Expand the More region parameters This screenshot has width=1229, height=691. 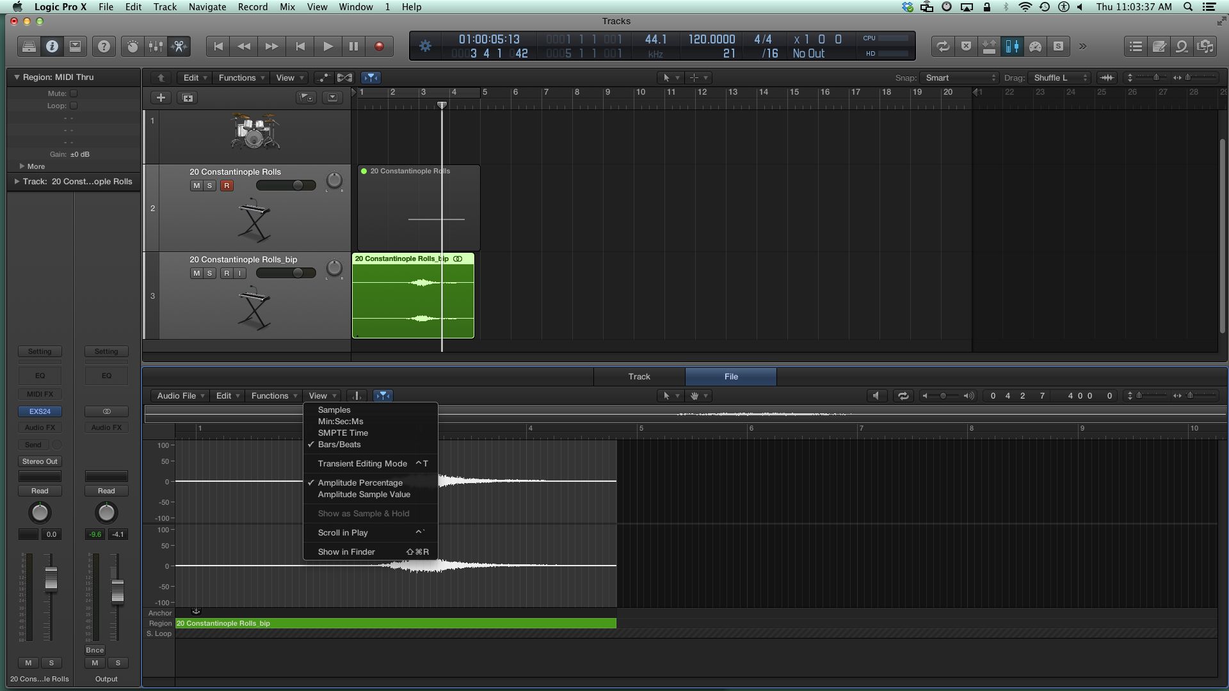(x=22, y=166)
